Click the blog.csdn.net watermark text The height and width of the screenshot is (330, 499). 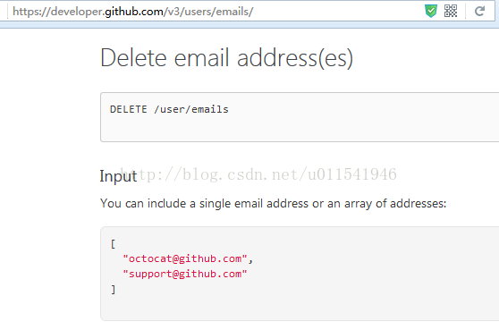[x=258, y=174]
